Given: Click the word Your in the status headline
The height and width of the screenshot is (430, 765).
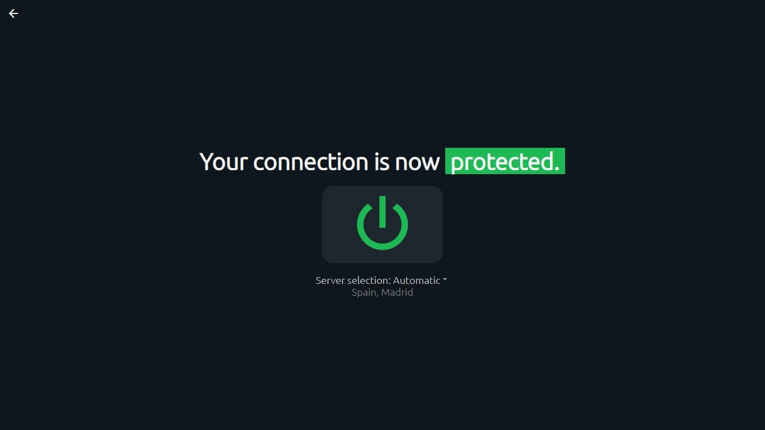Looking at the screenshot, I should click(x=224, y=162).
